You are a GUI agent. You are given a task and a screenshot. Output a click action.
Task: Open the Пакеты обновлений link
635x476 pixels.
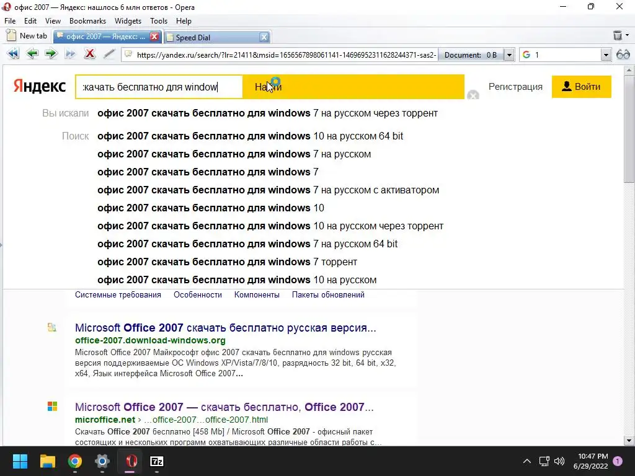click(x=328, y=294)
